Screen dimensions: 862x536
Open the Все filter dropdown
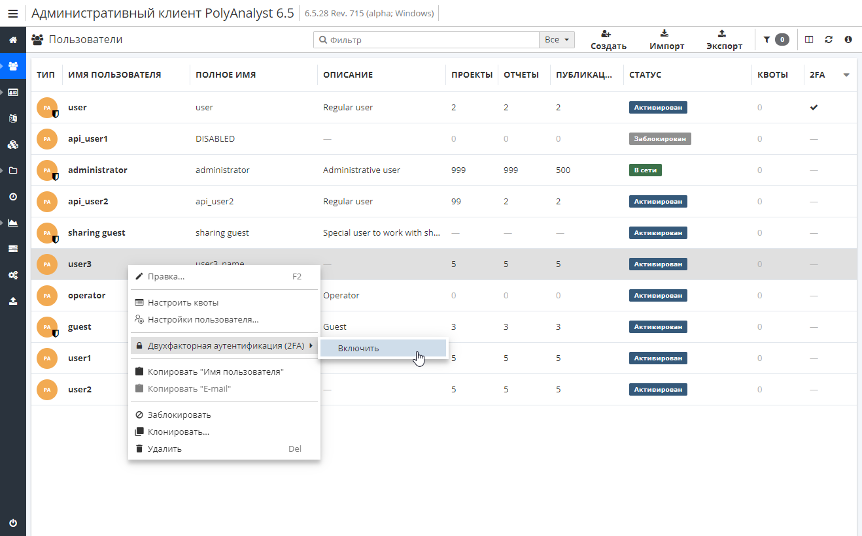coord(557,40)
